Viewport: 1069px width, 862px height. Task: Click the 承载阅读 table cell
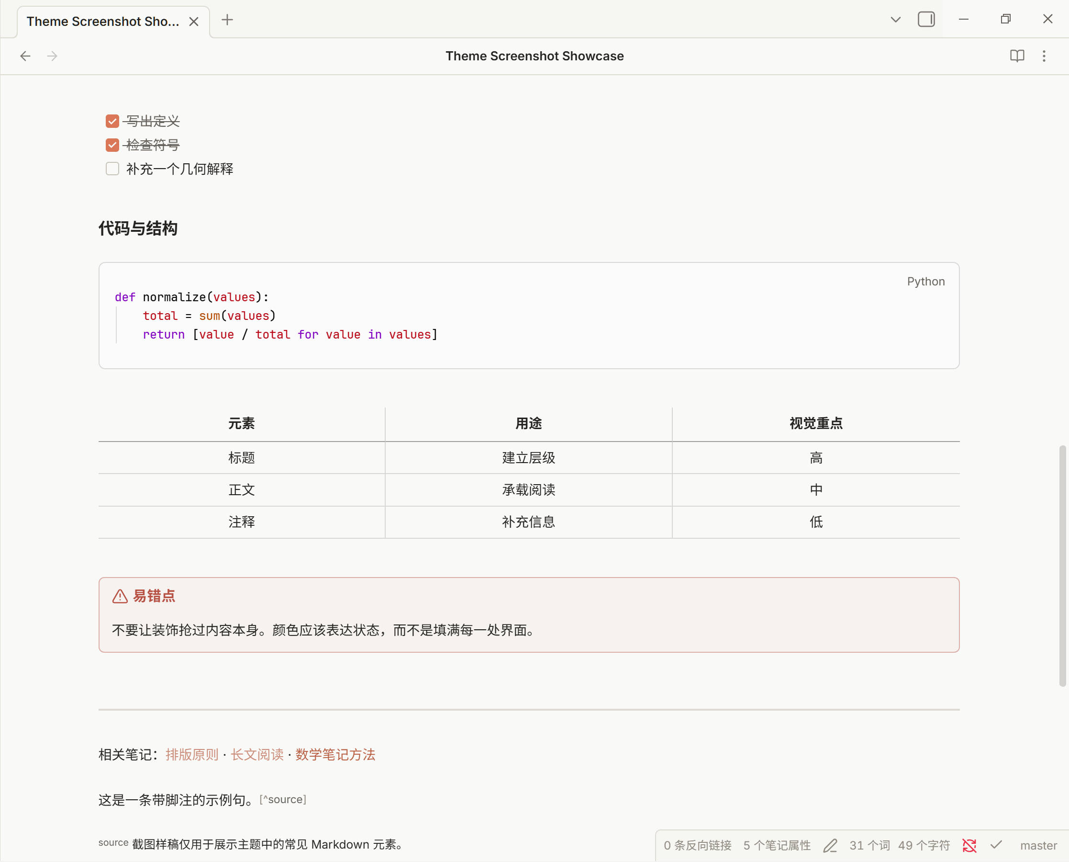529,490
